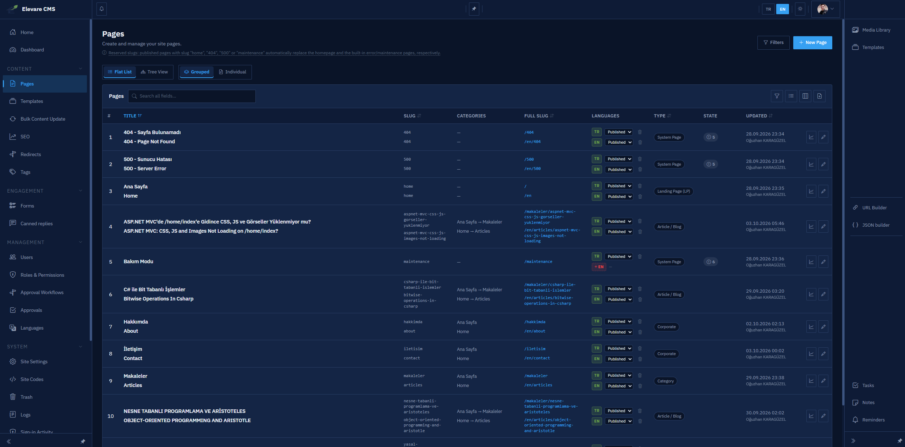Switch to Individual display mode
The height and width of the screenshot is (447, 905).
(232, 72)
